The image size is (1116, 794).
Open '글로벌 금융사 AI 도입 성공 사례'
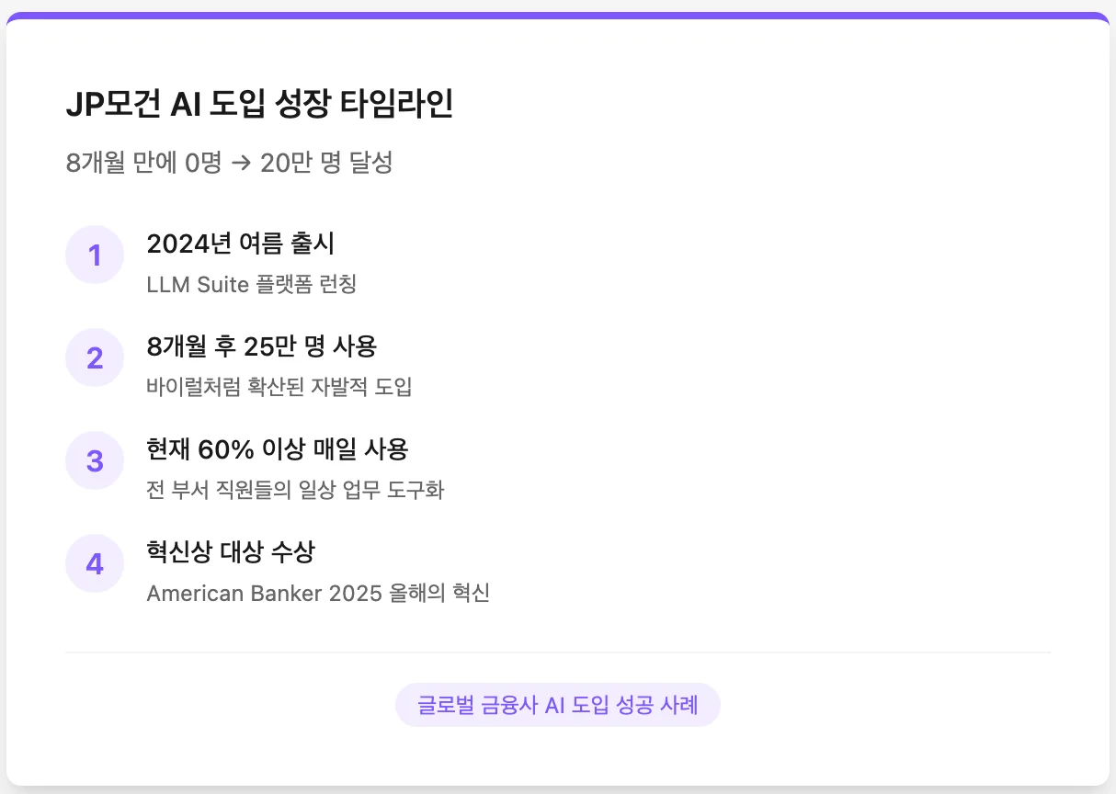(557, 704)
